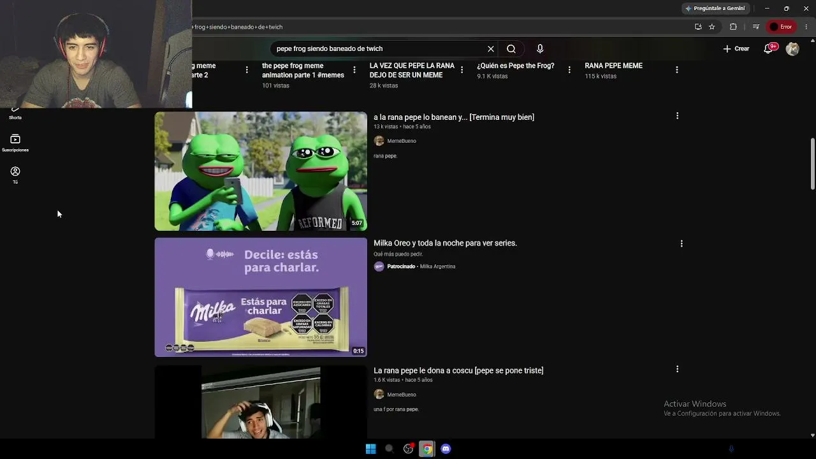The width and height of the screenshot is (816, 459).
Task: Open 'Milka Oreo y toda la noche' ad title
Action: 445,243
